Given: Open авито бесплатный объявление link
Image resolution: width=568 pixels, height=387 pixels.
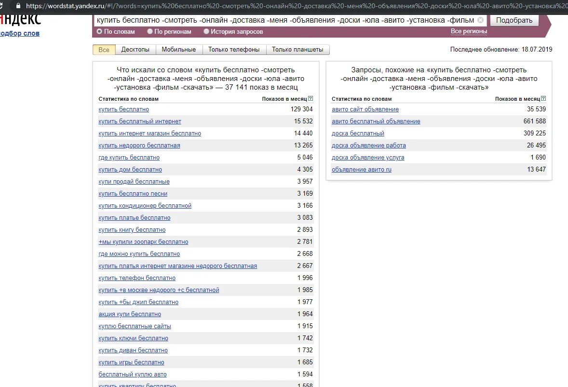Looking at the screenshot, I should tap(376, 121).
